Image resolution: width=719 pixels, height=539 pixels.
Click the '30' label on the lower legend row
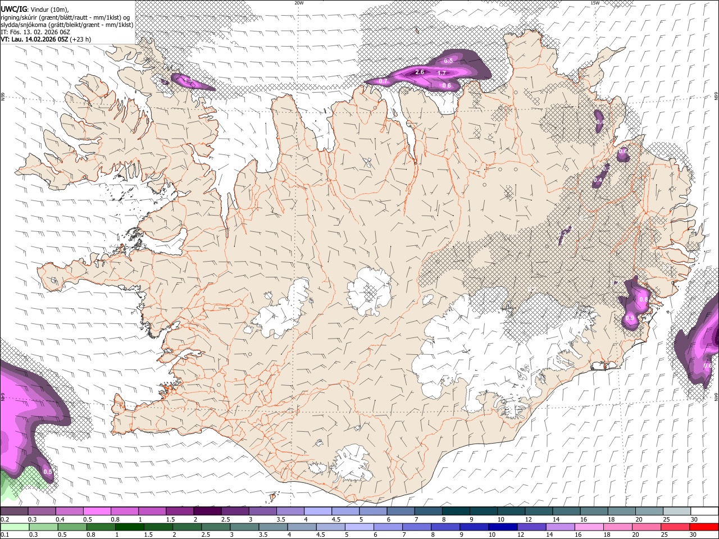pyautogui.click(x=694, y=535)
